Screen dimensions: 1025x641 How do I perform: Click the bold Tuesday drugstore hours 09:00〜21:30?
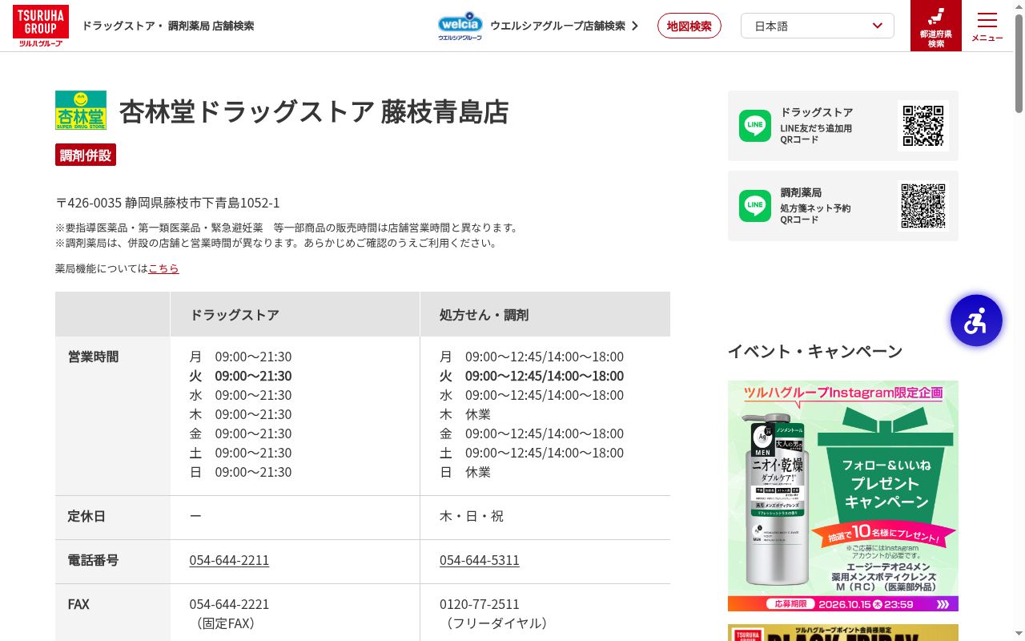pos(253,376)
